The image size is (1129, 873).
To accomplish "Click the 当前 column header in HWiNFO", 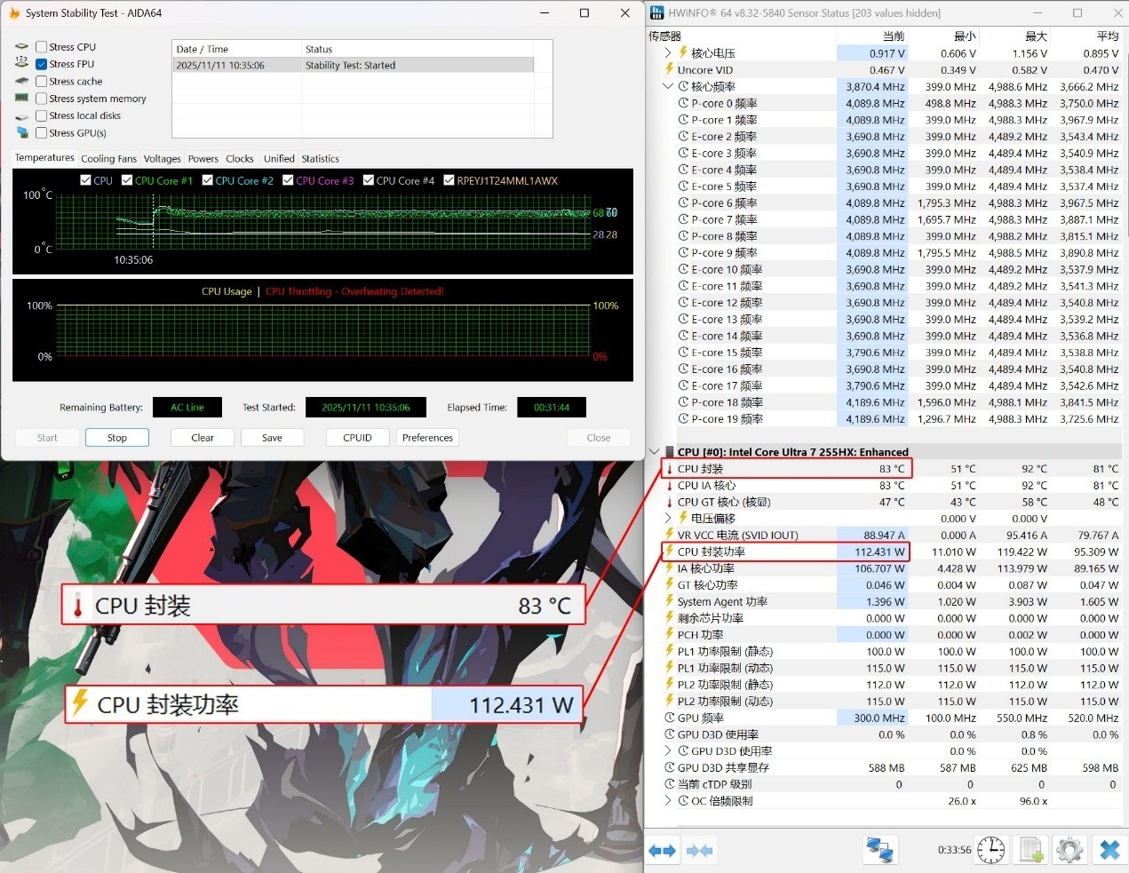I will coord(872,36).
